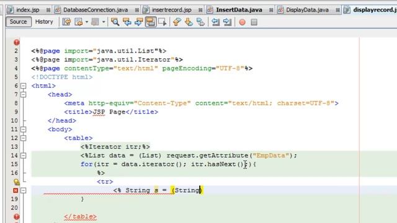Click itr.hasNext() in the for loop
Viewport: 397px width, 223px height.
[x=217, y=164]
